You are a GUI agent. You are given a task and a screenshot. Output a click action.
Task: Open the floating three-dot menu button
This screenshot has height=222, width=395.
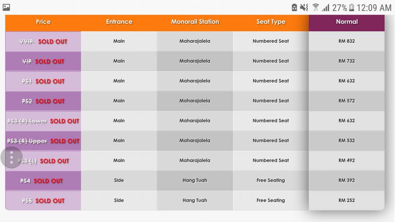coord(12,157)
